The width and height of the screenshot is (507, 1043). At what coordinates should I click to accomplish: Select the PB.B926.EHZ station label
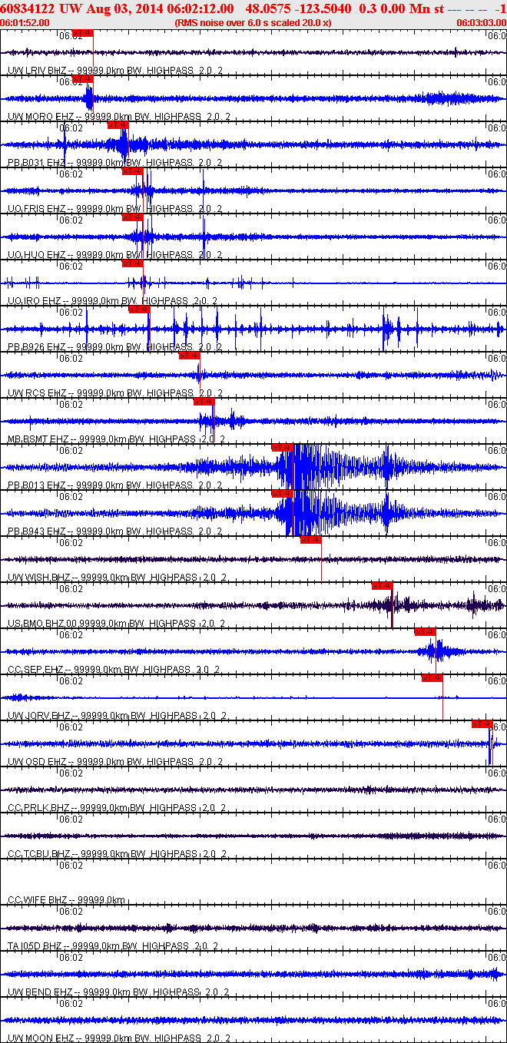click(37, 347)
